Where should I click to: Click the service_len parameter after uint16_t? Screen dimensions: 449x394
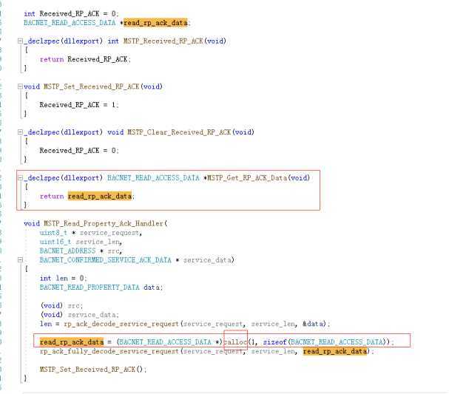[98, 242]
